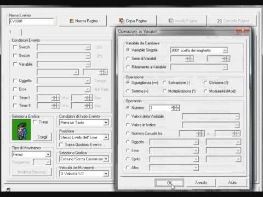Enable the Timer II condition checkbox
This screenshot has height=197, width=263.
(15, 106)
